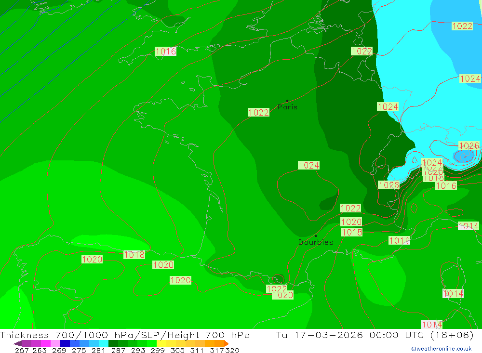This screenshot has height=353, width=482.
Task: Pick the cyan legend swatch left of dark green
Action: pos(104,343)
